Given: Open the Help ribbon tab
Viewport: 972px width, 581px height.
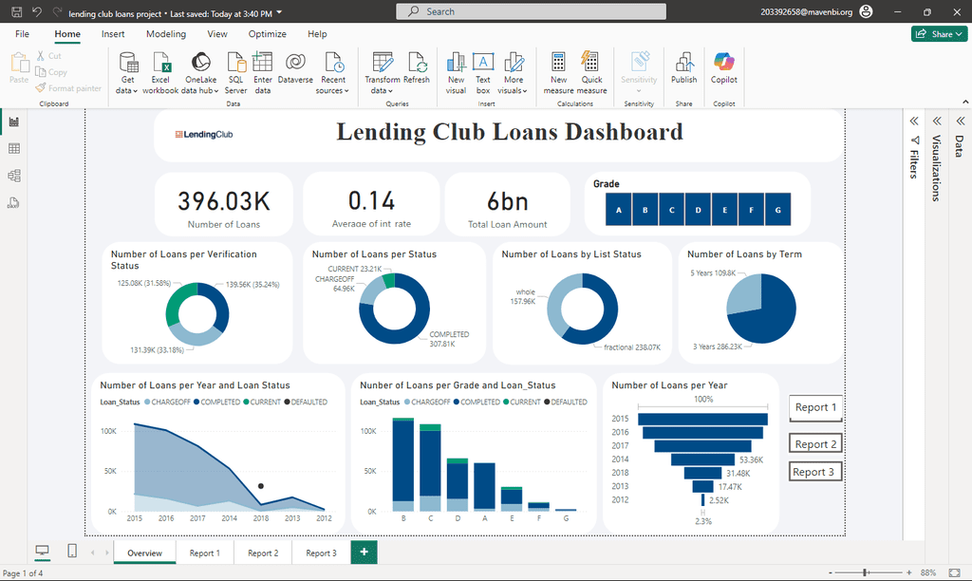Looking at the screenshot, I should tap(317, 34).
